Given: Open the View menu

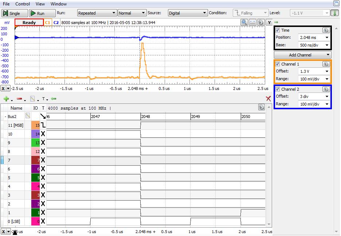Looking at the screenshot, I should [40, 4].
